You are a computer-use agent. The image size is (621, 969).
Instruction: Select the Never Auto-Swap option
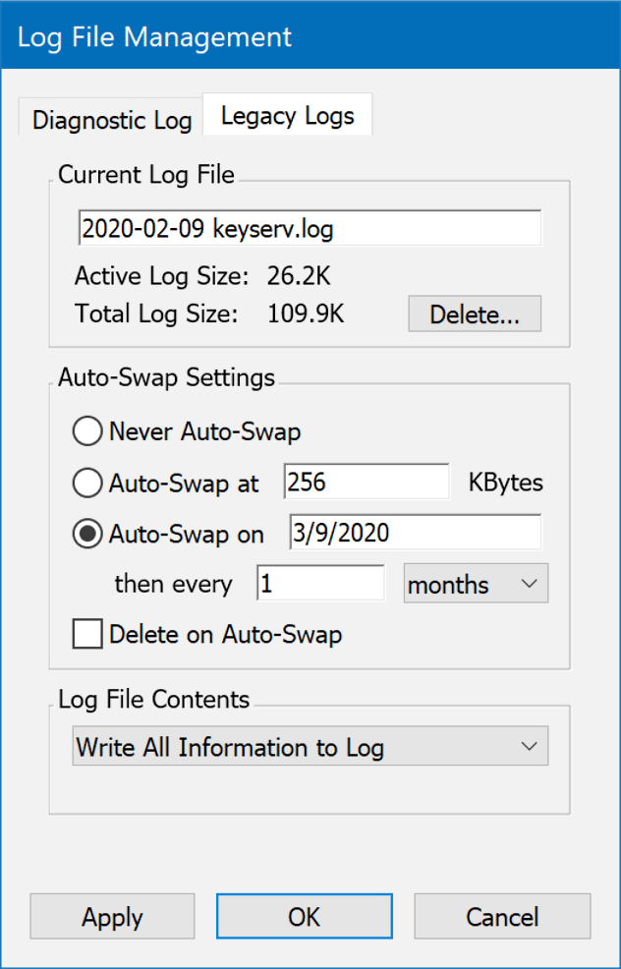pos(87,431)
